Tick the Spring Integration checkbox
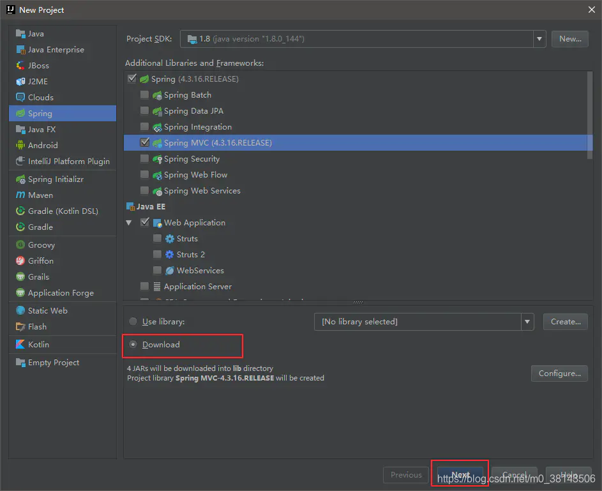The width and height of the screenshot is (602, 491). pyautogui.click(x=145, y=126)
